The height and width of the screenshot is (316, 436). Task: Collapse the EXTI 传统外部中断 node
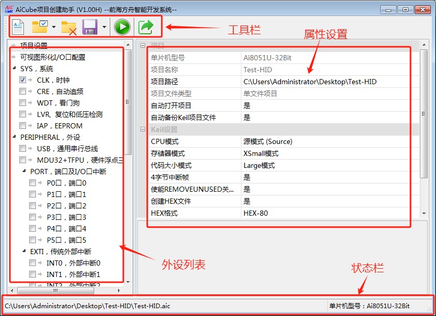[x=24, y=251]
